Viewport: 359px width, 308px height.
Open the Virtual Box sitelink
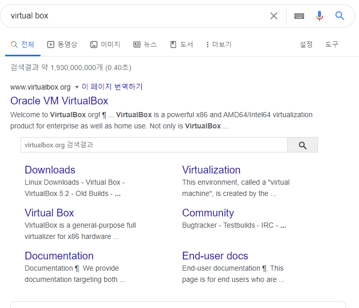49,213
